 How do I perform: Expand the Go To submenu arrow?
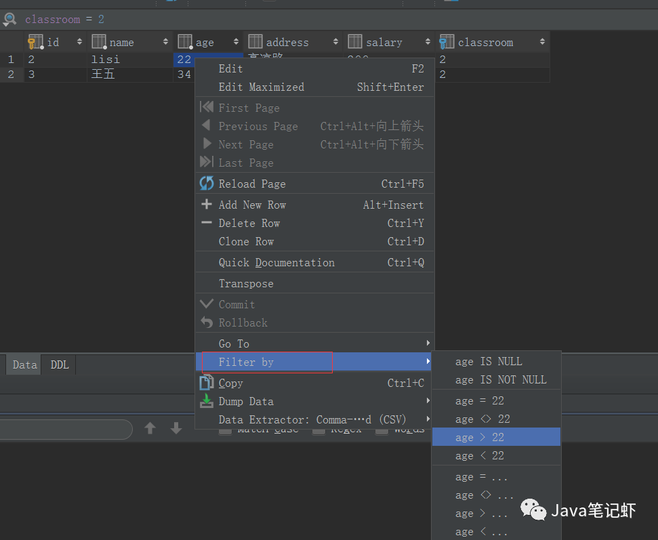(x=428, y=344)
